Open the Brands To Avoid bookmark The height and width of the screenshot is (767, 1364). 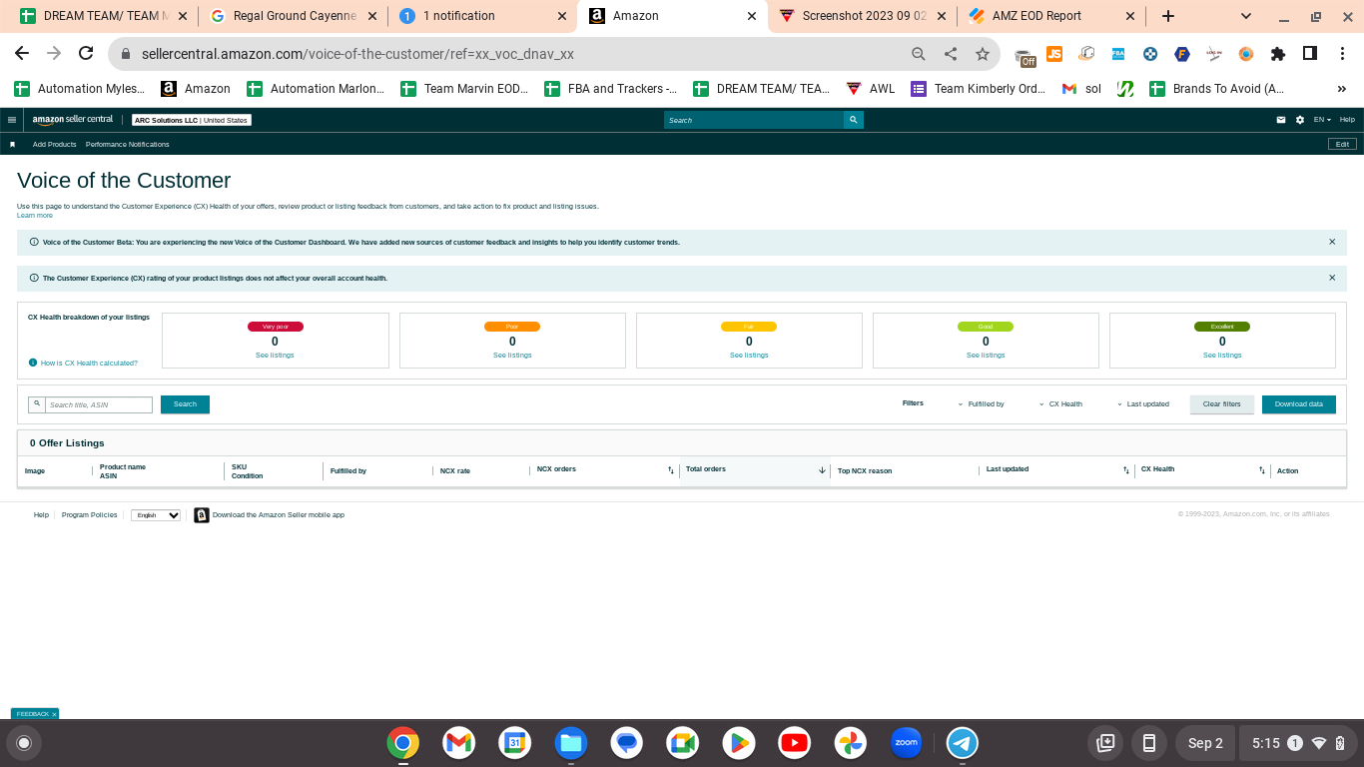tap(1217, 89)
